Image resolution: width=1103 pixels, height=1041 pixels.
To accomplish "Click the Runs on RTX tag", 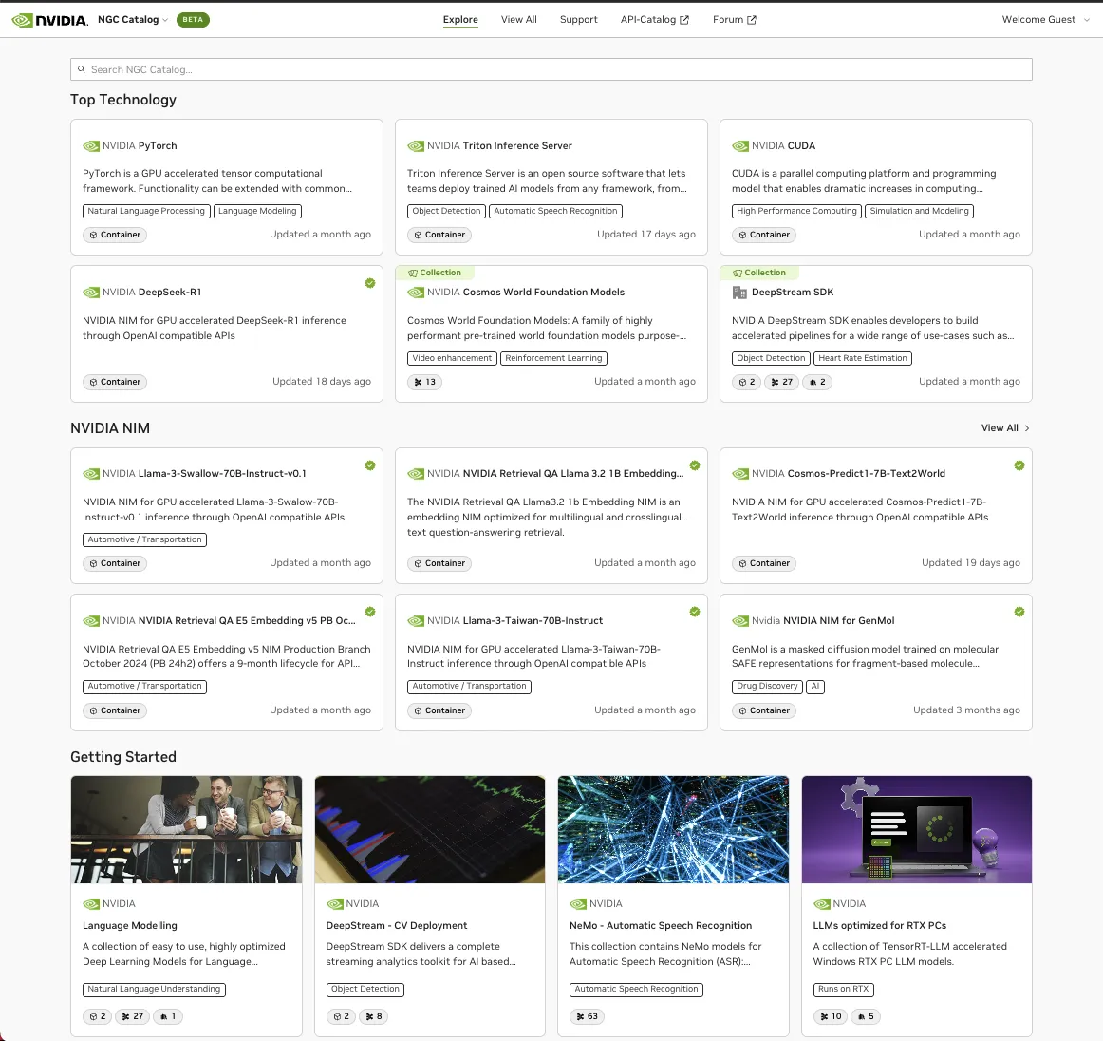I will tap(844, 990).
